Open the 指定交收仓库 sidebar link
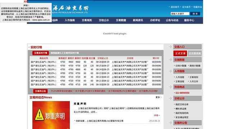230x129 pixels. click(x=182, y=104)
